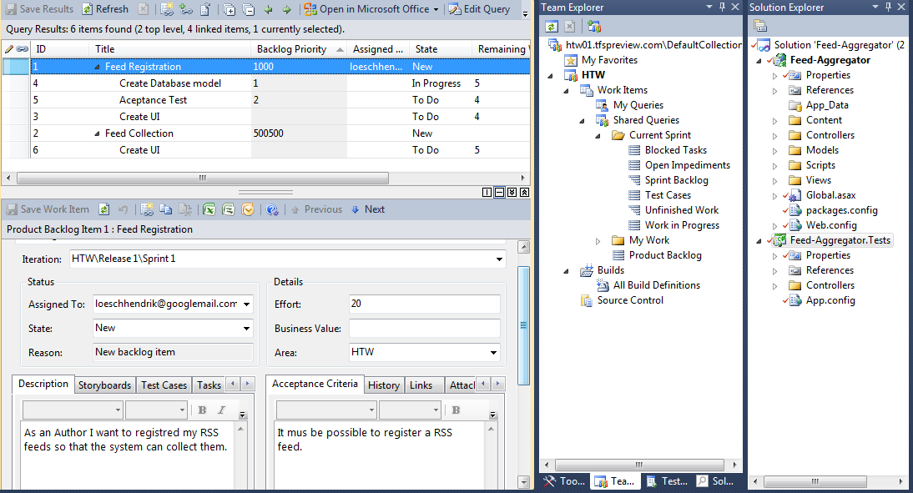The image size is (913, 493).
Task: Switch to the Tasks tab
Action: click(209, 385)
